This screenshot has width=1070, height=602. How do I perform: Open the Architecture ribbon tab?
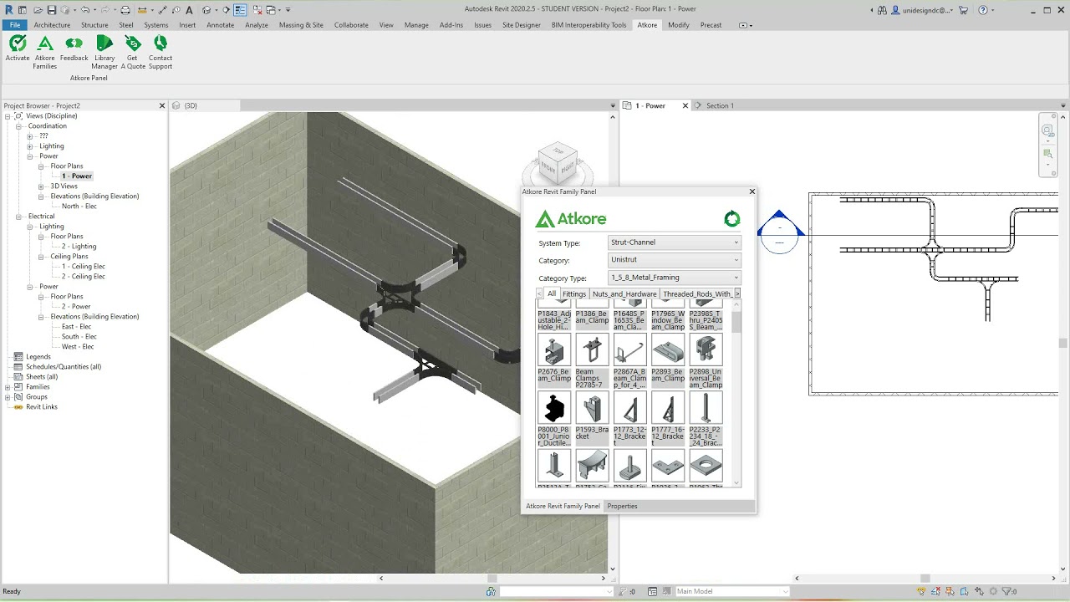pyautogui.click(x=52, y=25)
